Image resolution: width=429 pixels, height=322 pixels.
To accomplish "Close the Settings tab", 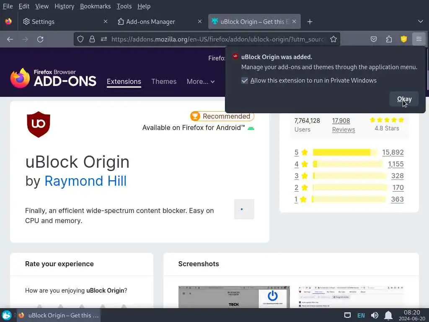I will point(105,21).
